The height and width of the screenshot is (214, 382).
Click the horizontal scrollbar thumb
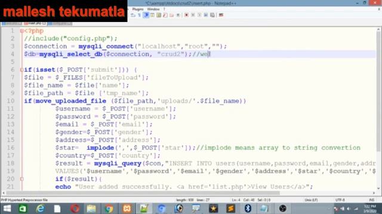(143, 193)
